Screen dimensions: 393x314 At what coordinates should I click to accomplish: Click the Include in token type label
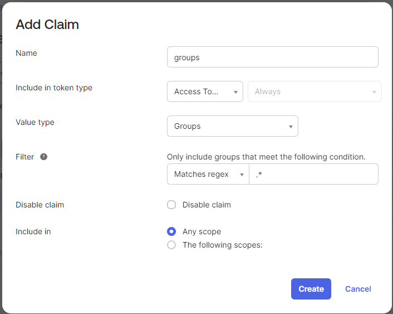click(54, 88)
